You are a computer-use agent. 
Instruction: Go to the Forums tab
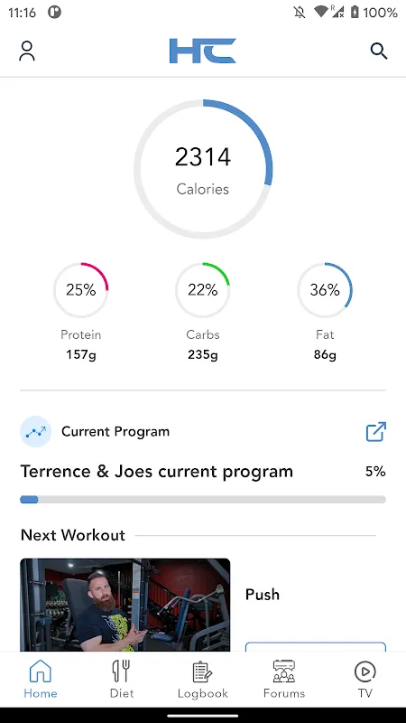[284, 679]
